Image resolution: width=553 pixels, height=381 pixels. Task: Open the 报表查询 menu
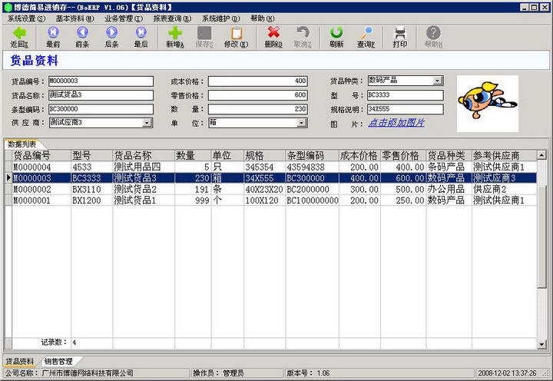tap(172, 18)
